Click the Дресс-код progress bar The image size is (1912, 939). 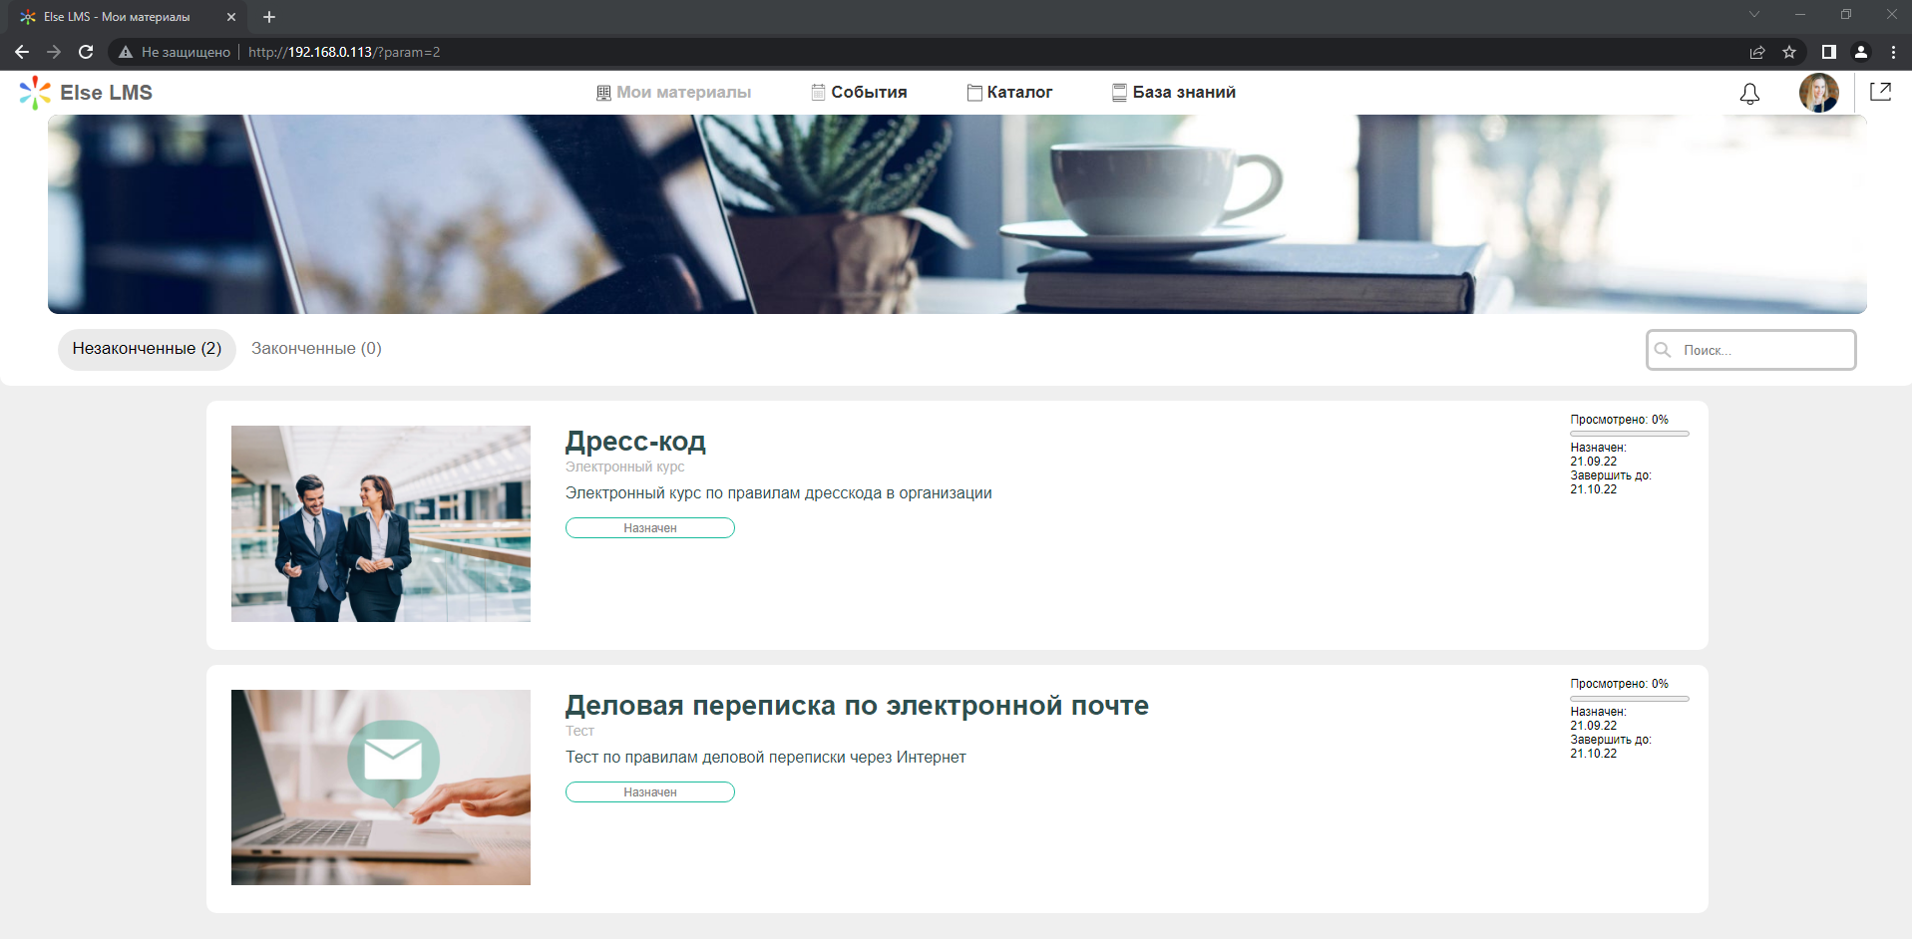pos(1629,434)
